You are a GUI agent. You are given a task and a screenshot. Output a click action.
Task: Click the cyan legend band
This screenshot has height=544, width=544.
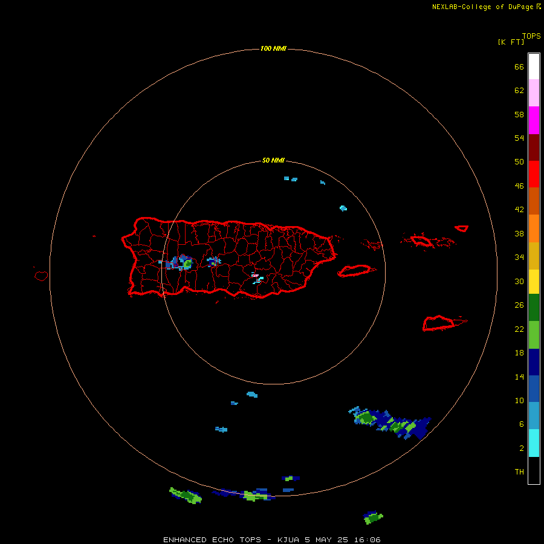pyautogui.click(x=534, y=443)
